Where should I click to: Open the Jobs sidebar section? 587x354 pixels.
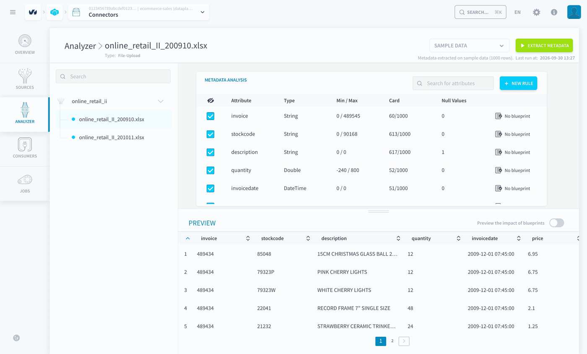(25, 184)
